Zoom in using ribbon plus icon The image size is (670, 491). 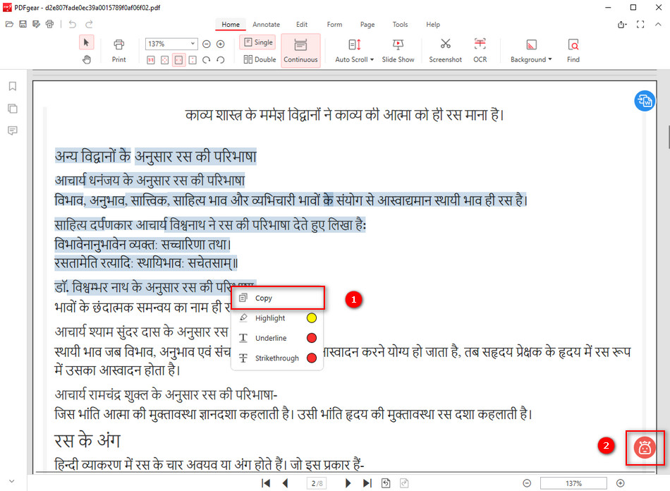coord(221,44)
